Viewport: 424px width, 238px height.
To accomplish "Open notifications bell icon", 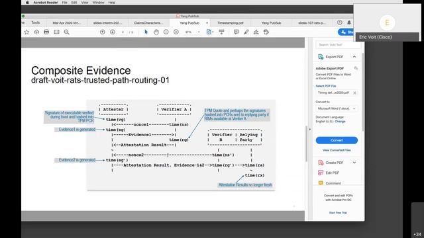I will (349, 22).
